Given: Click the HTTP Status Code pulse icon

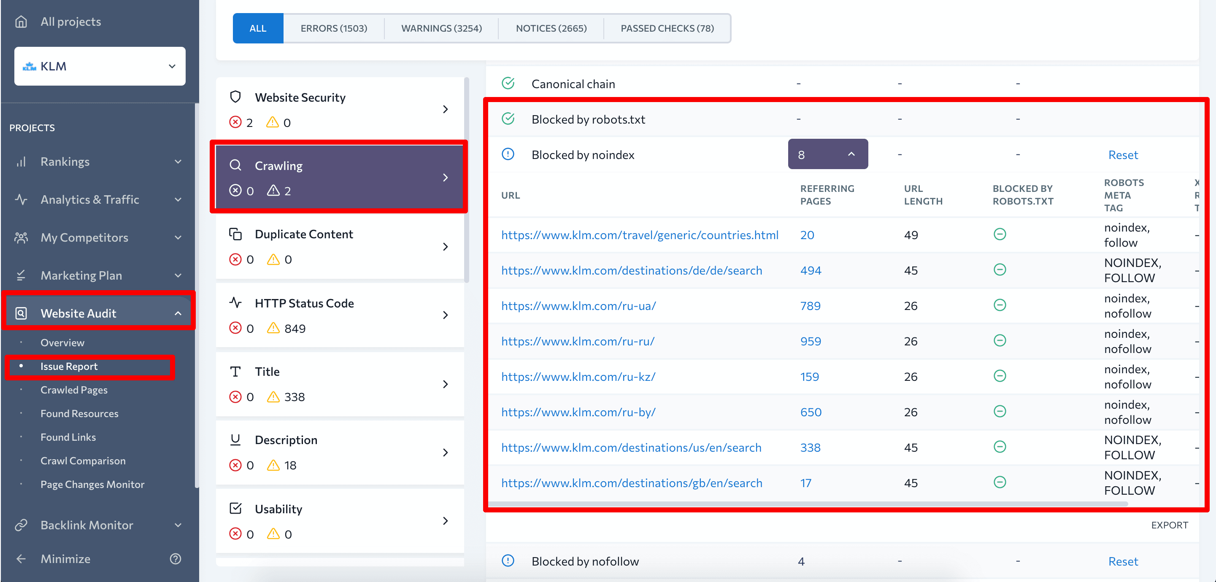Looking at the screenshot, I should (x=235, y=302).
